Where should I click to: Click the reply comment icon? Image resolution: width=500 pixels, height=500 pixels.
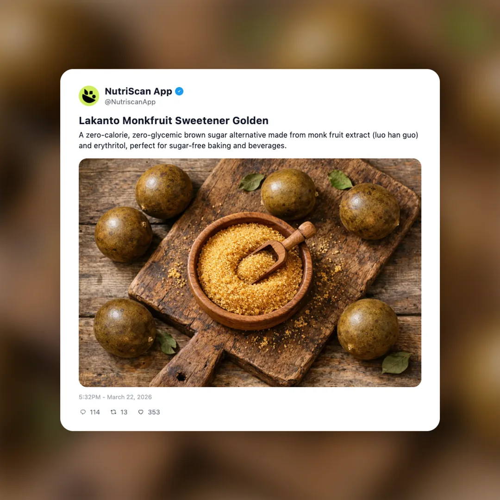83,412
